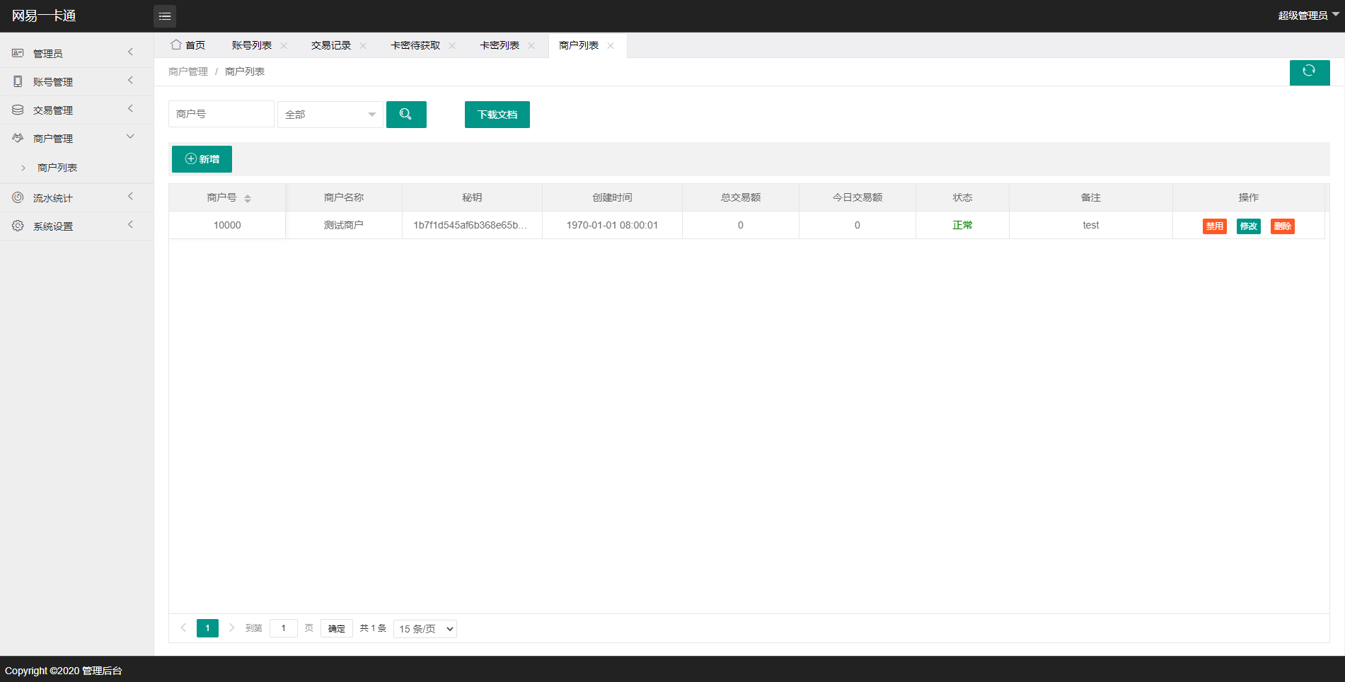The width and height of the screenshot is (1345, 682).
Task: Collapse the 商户管理 menu chevron
Action: (x=129, y=137)
